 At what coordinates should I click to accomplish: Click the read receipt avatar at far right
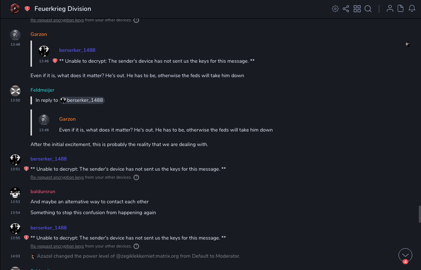click(408, 45)
